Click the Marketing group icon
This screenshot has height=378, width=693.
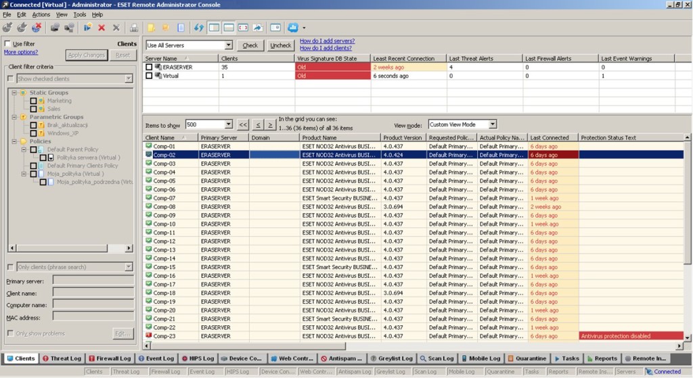click(41, 101)
